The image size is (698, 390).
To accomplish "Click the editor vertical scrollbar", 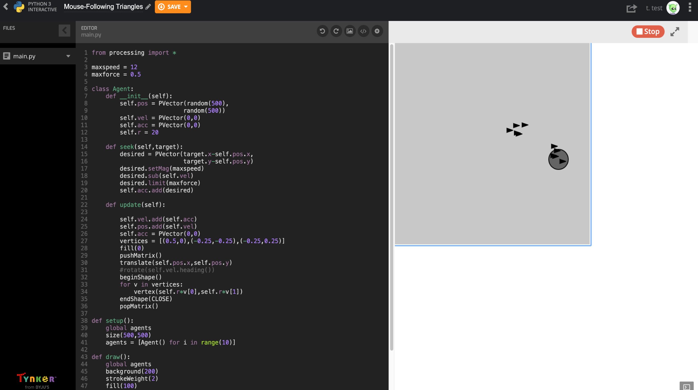I will tap(391, 198).
